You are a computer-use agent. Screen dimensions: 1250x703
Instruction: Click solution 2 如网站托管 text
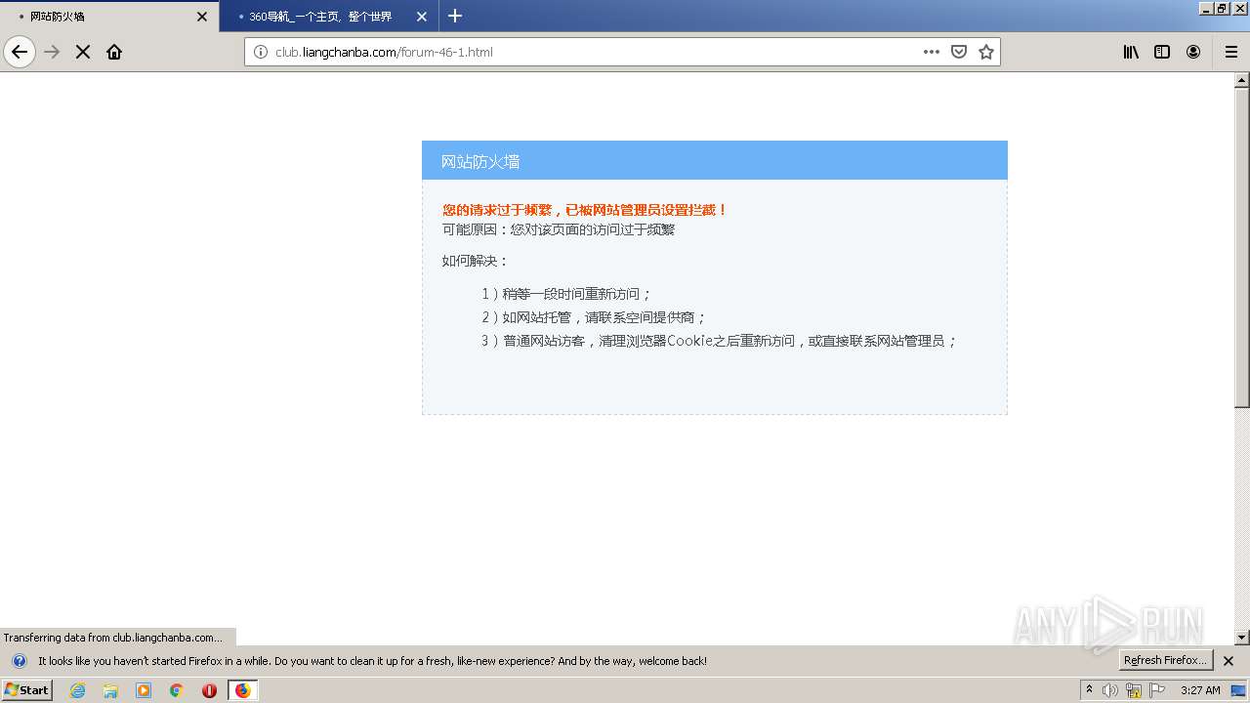click(x=594, y=317)
